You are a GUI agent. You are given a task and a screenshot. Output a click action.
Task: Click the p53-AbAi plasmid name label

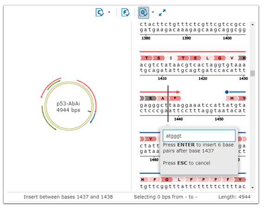tap(68, 104)
